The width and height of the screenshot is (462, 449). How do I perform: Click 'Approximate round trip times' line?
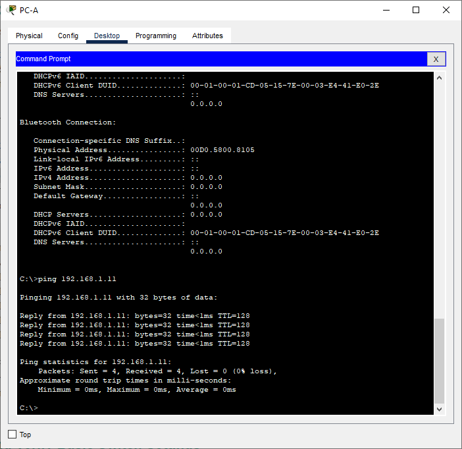tap(126, 381)
